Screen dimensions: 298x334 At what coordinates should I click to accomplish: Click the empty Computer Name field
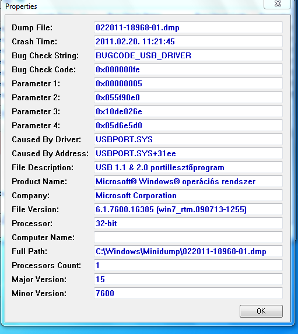coord(188,237)
